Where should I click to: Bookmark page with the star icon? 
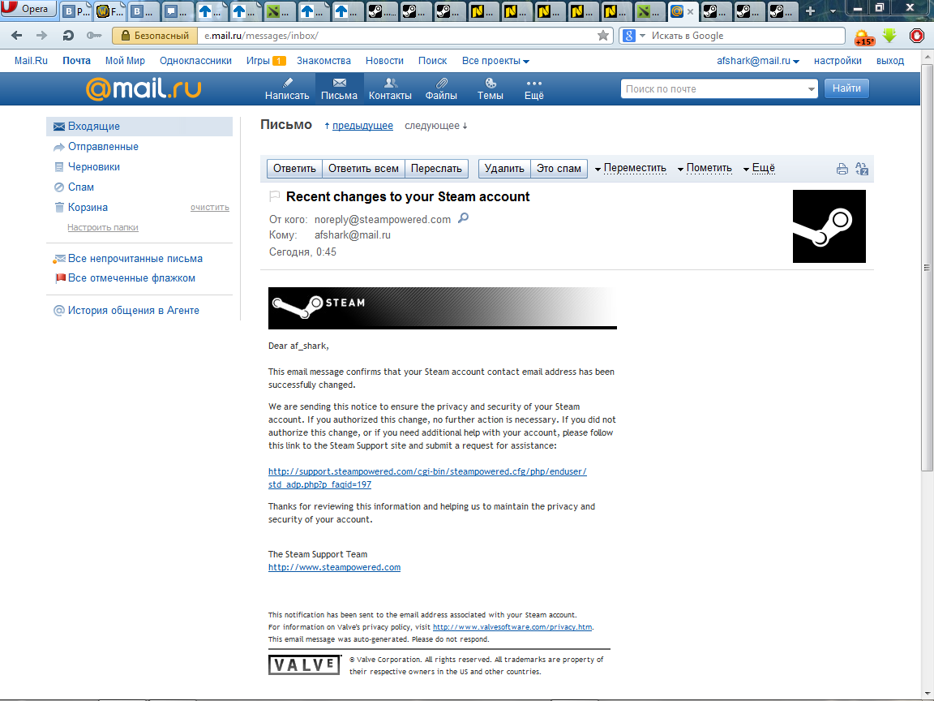(603, 36)
